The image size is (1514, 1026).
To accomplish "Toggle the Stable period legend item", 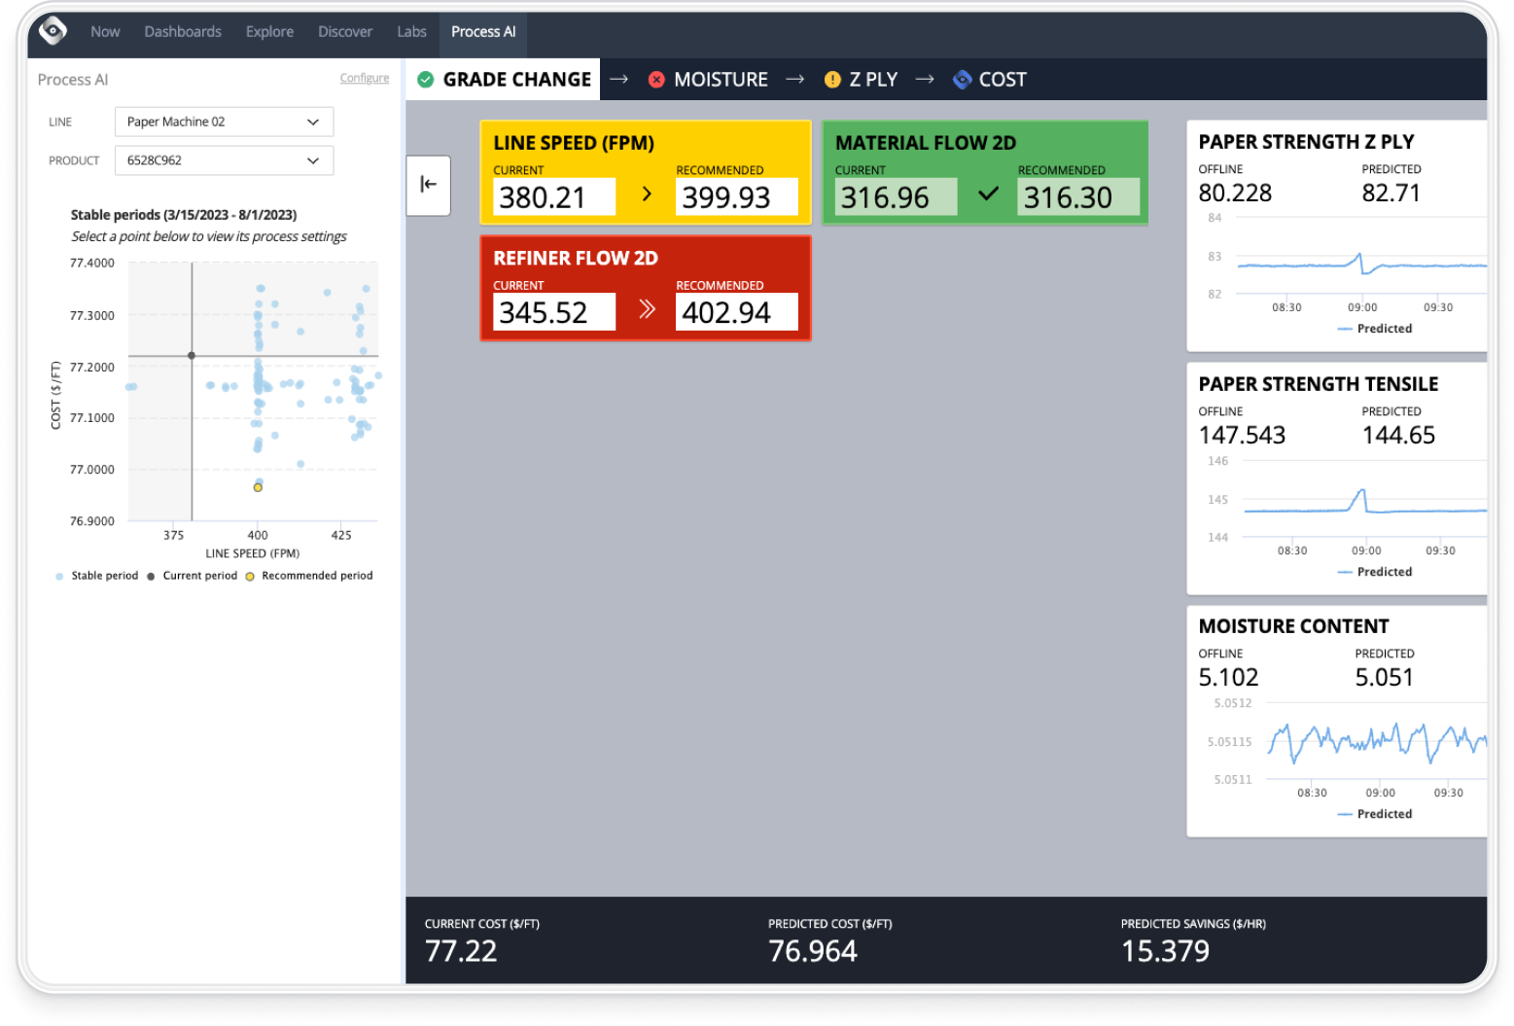I will click(x=97, y=576).
